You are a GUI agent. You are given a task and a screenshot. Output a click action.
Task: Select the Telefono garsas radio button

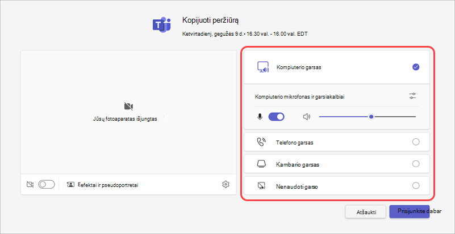pos(416,142)
